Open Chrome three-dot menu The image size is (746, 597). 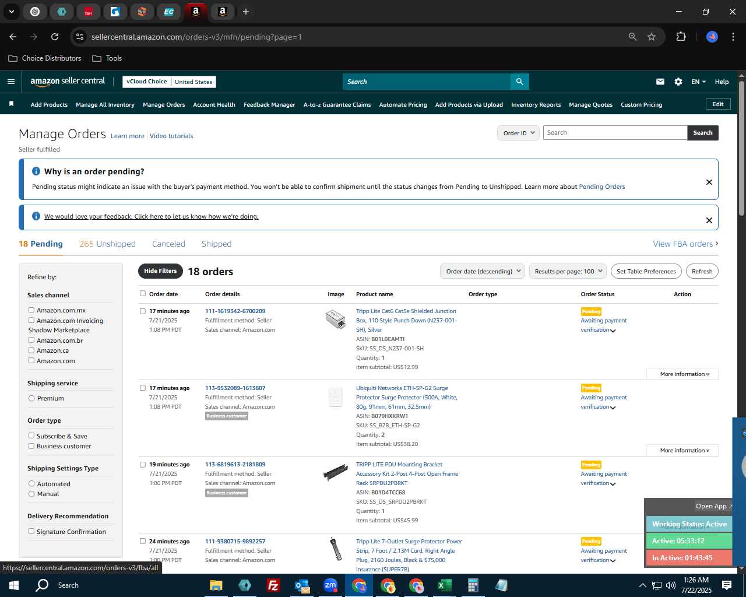pyautogui.click(x=732, y=37)
